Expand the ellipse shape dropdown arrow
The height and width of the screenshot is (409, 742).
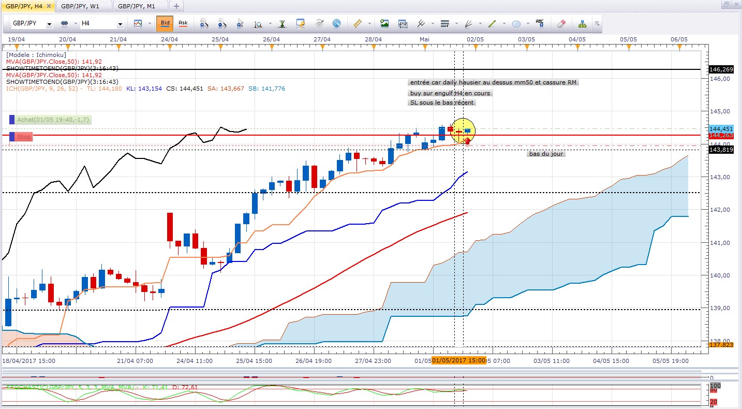[528, 24]
